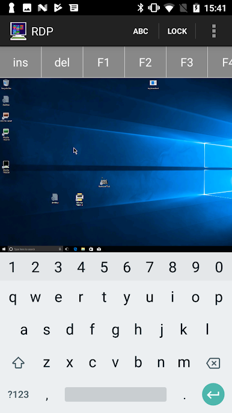Toggle LOCK in the RDP action bar
The width and height of the screenshot is (232, 413).
177,31
